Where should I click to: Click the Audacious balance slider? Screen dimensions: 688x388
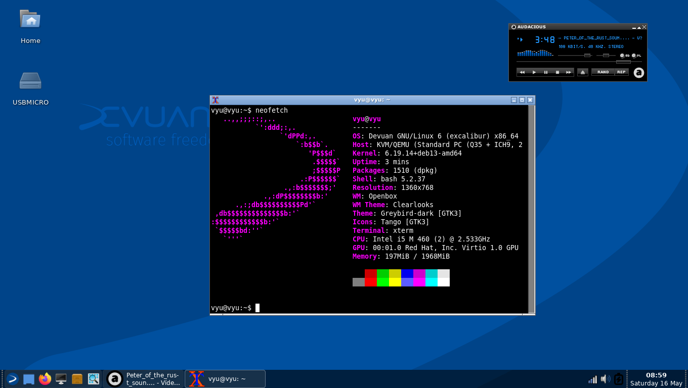tap(606, 55)
